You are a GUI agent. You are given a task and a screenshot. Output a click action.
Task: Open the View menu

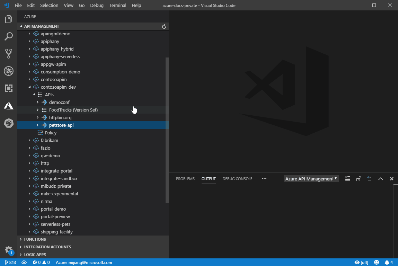tap(69, 5)
